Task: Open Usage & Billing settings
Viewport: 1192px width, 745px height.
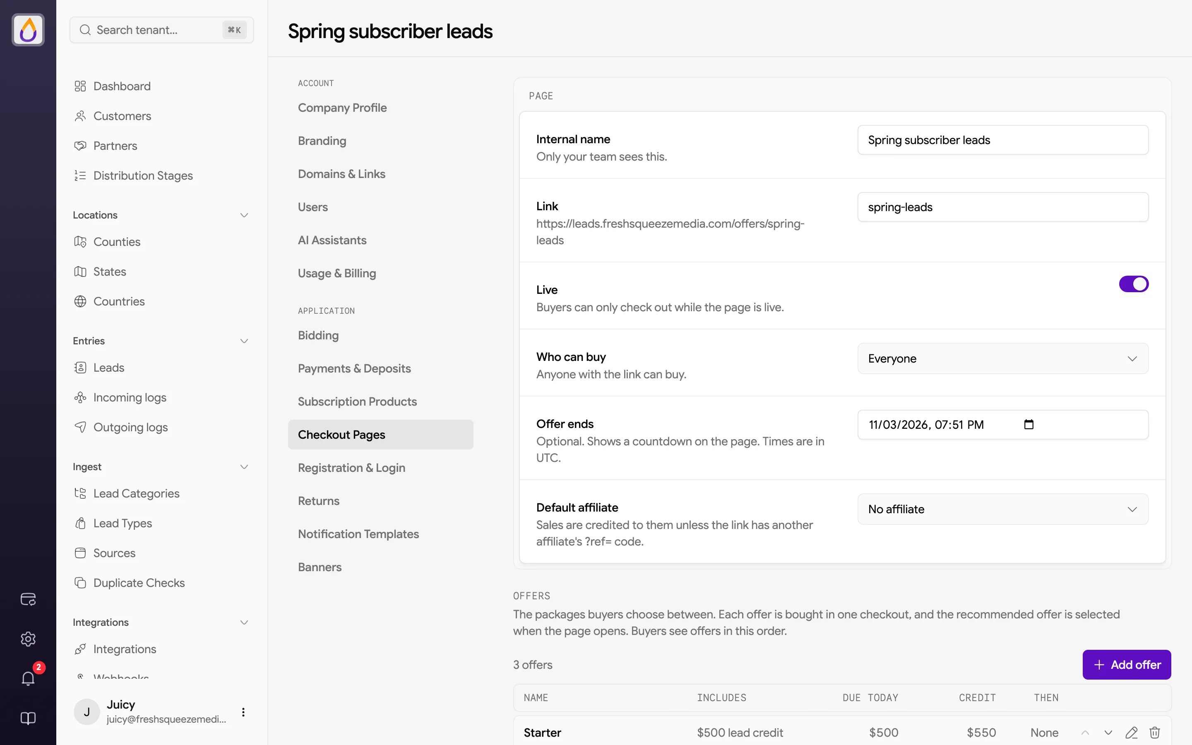Action: (337, 273)
